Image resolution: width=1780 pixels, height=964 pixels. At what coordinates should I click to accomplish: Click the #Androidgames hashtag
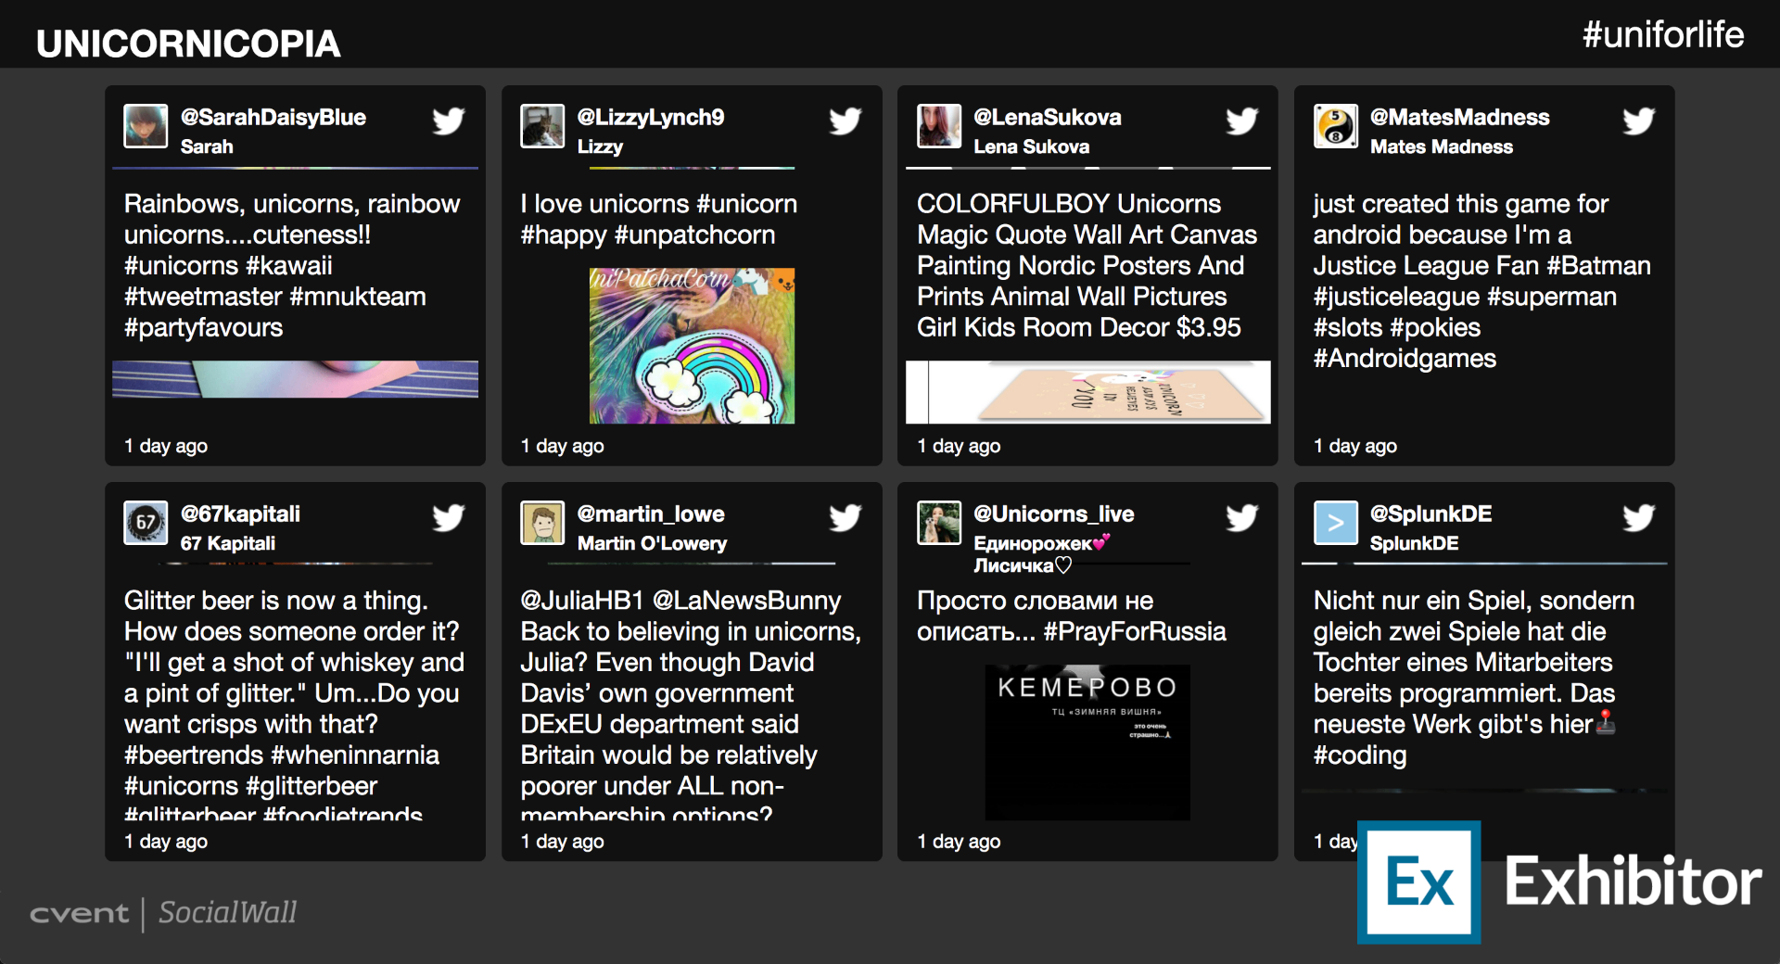[1405, 359]
